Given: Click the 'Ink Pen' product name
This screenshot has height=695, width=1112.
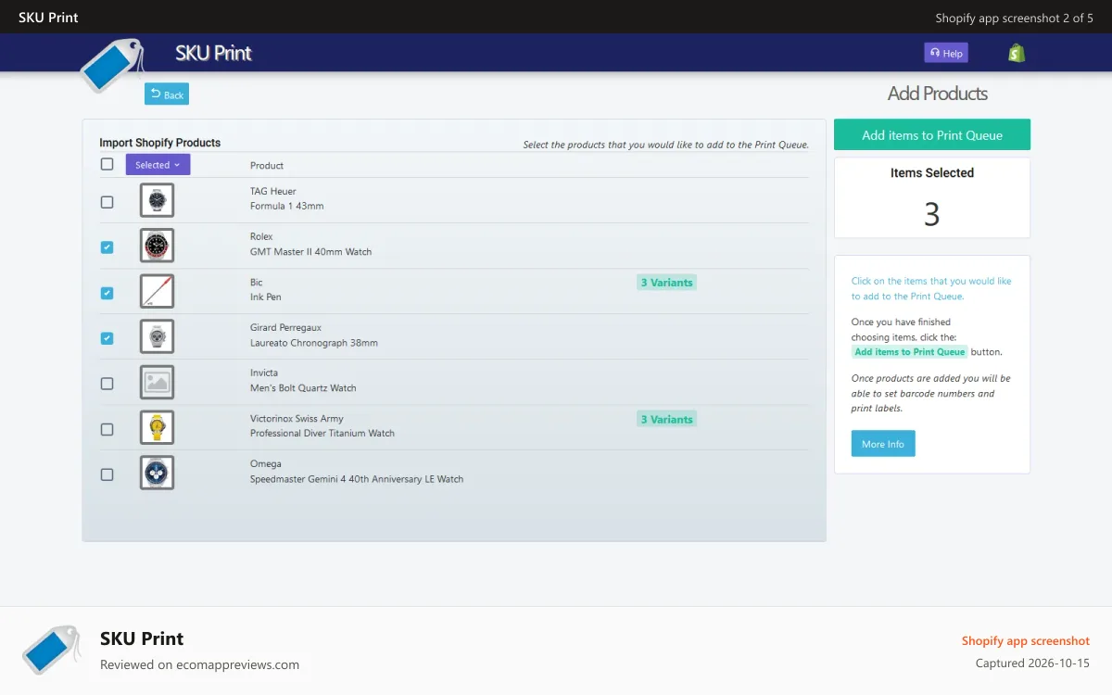Looking at the screenshot, I should (x=266, y=297).
